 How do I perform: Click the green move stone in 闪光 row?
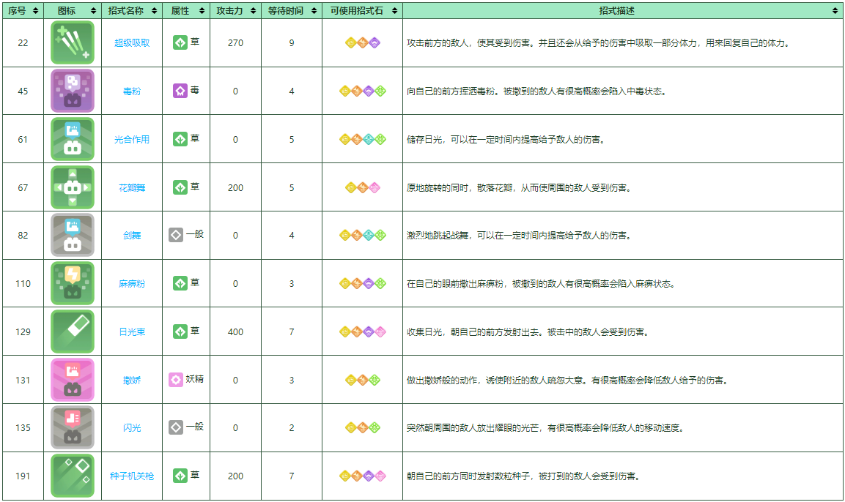pyautogui.click(x=374, y=428)
